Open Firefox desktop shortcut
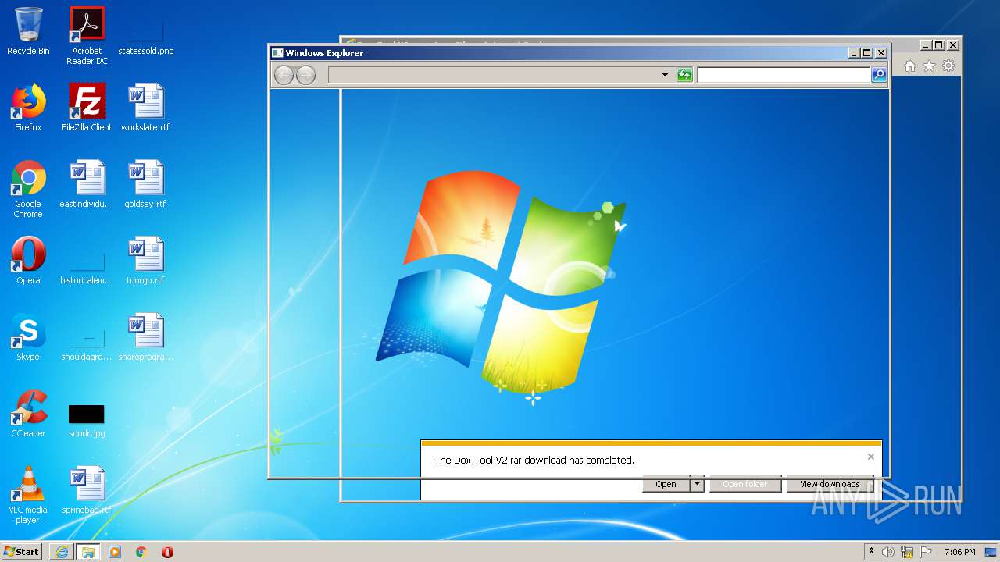Viewport: 1000px width, 562px height. pos(28,108)
